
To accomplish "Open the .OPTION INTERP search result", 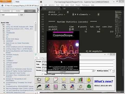I will (12, 63).
